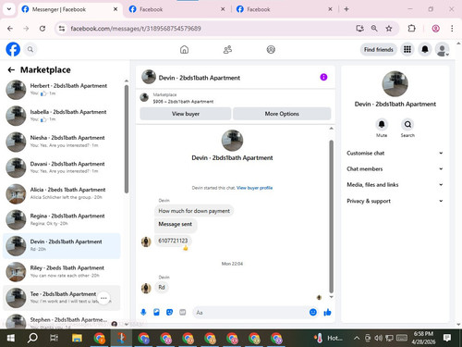Open the account profile avatar menu

442,49
